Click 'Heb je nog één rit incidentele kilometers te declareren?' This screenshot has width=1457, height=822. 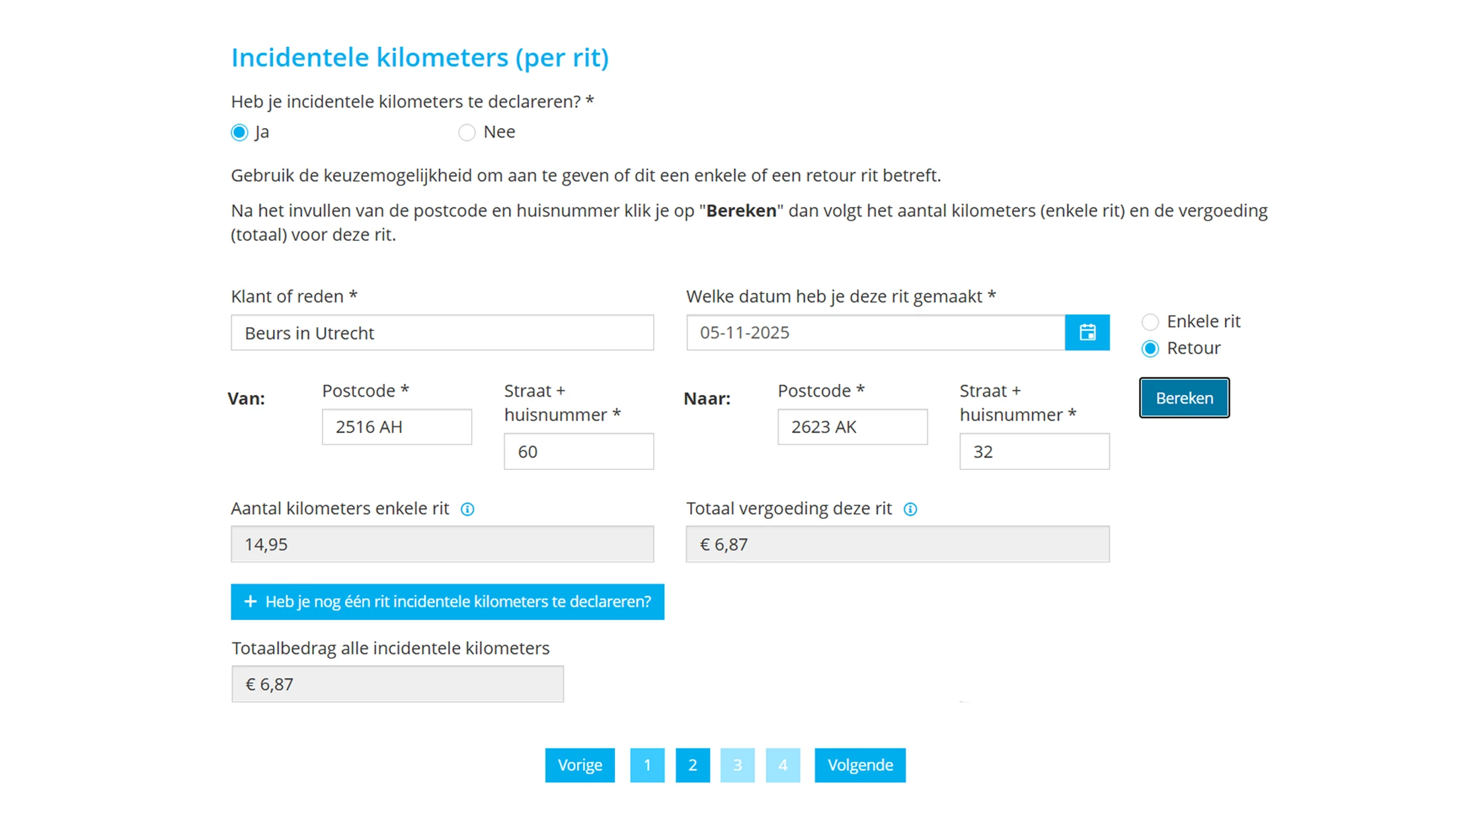pyautogui.click(x=447, y=602)
